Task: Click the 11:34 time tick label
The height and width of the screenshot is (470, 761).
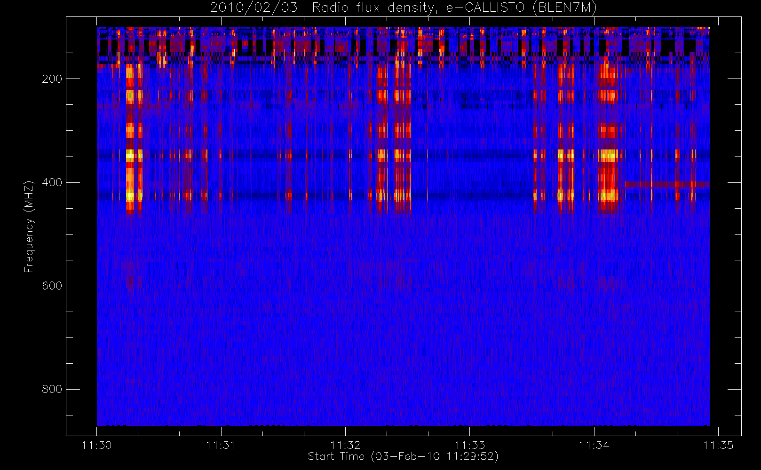Action: click(x=594, y=445)
